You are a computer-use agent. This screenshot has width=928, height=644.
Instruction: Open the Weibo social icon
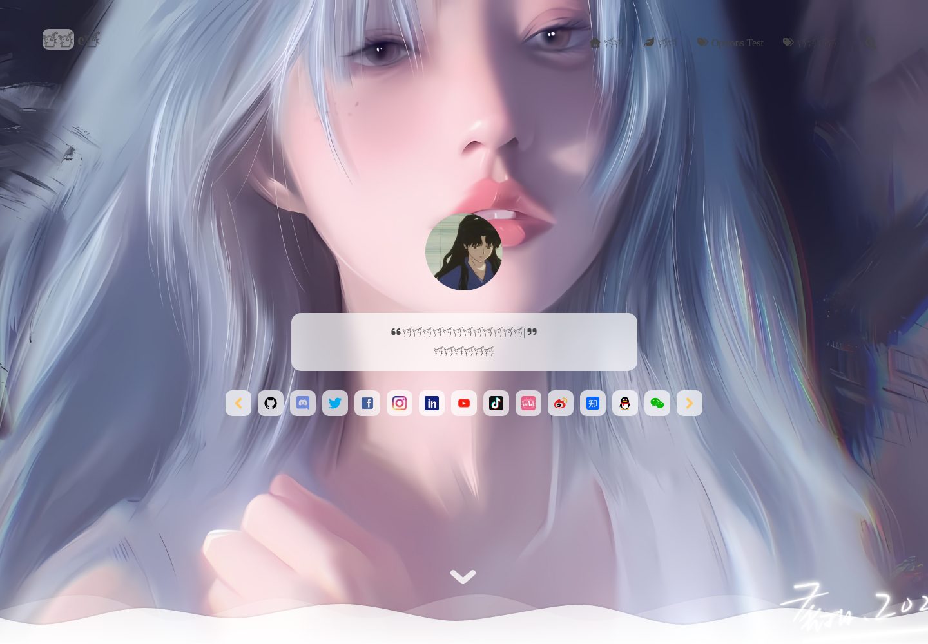pyautogui.click(x=561, y=403)
